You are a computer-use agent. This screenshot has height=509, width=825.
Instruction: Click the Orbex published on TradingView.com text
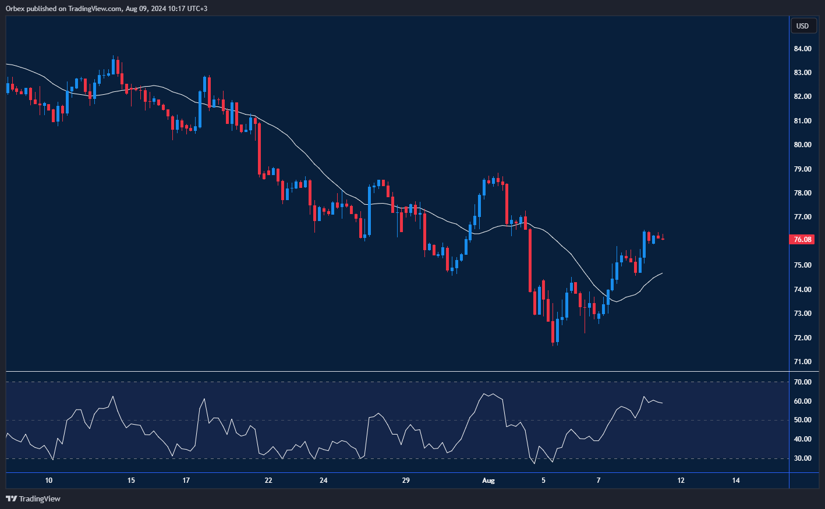click(x=106, y=9)
